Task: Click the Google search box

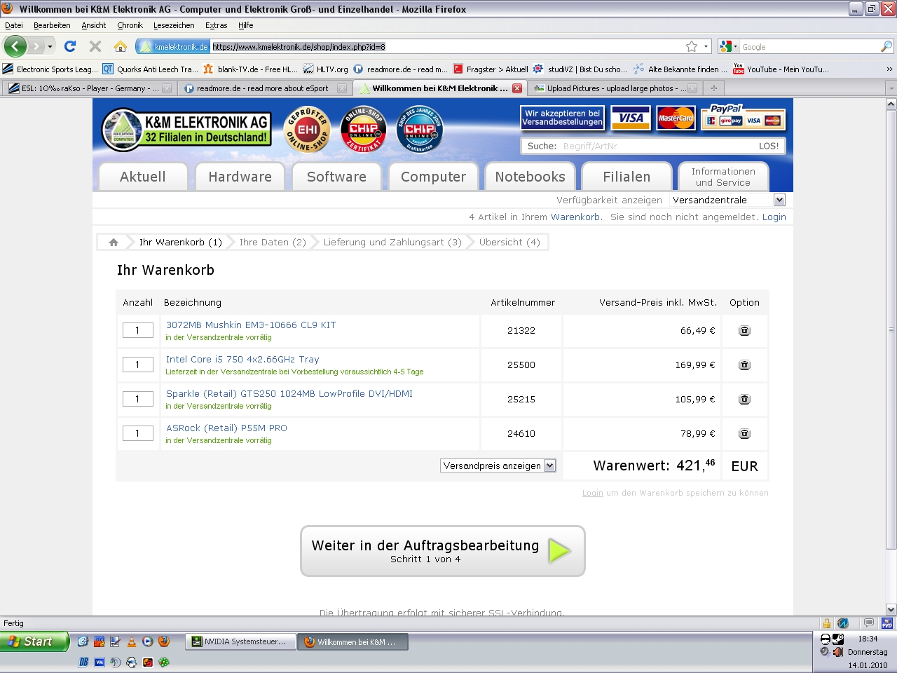Action: click(809, 46)
